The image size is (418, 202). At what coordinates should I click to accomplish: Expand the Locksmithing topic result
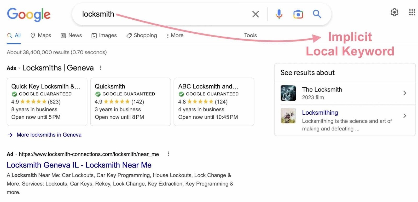tap(404, 116)
